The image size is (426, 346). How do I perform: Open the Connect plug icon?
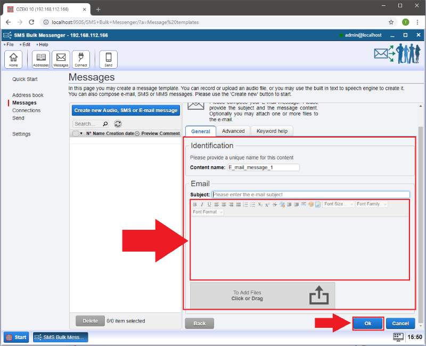pos(81,59)
